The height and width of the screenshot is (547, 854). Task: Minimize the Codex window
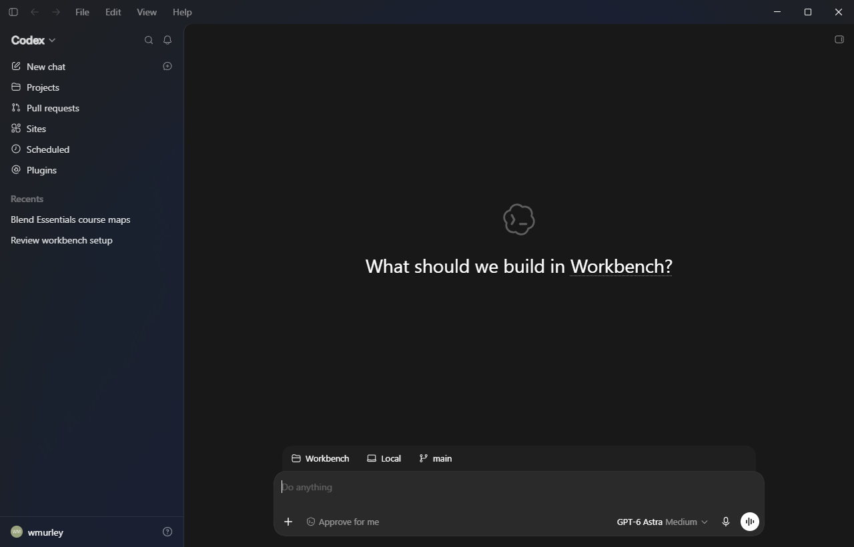[x=777, y=12]
